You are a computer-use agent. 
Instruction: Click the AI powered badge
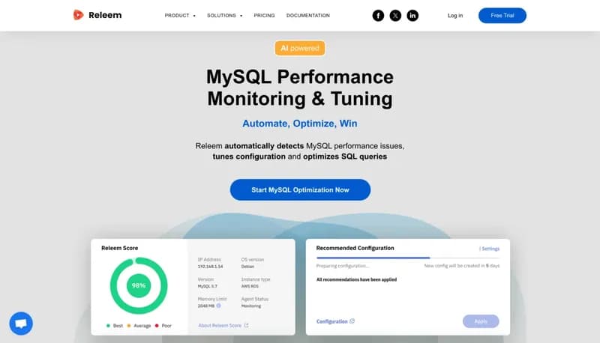pos(300,48)
